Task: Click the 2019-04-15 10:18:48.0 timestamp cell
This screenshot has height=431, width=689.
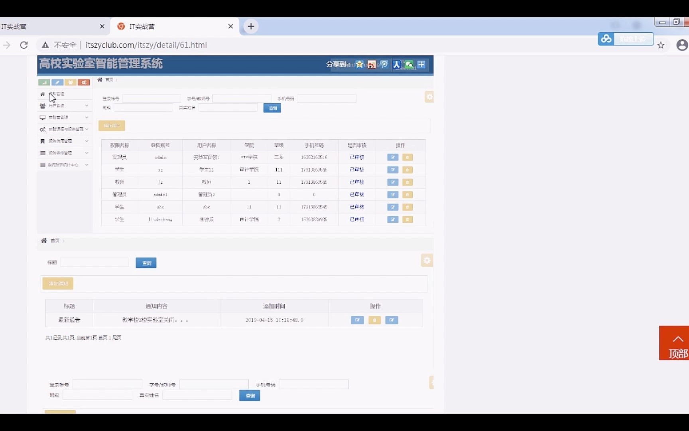Action: point(274,320)
